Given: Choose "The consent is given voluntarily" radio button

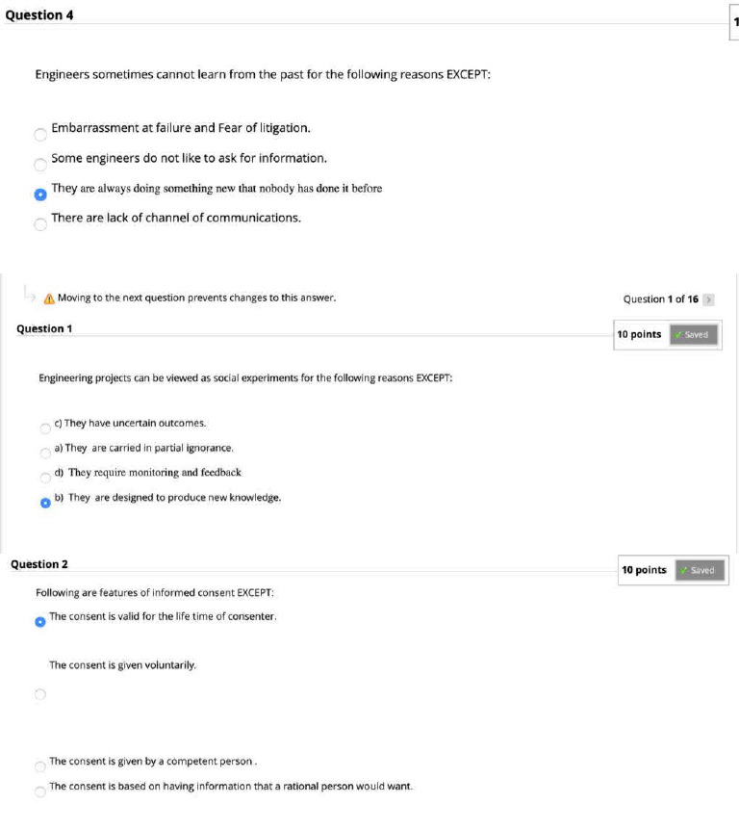Looking at the screenshot, I should (x=39, y=693).
